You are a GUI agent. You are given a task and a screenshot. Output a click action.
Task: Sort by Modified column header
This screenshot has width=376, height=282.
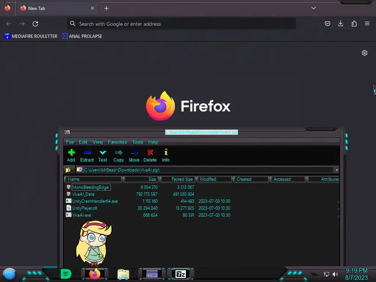click(215, 179)
